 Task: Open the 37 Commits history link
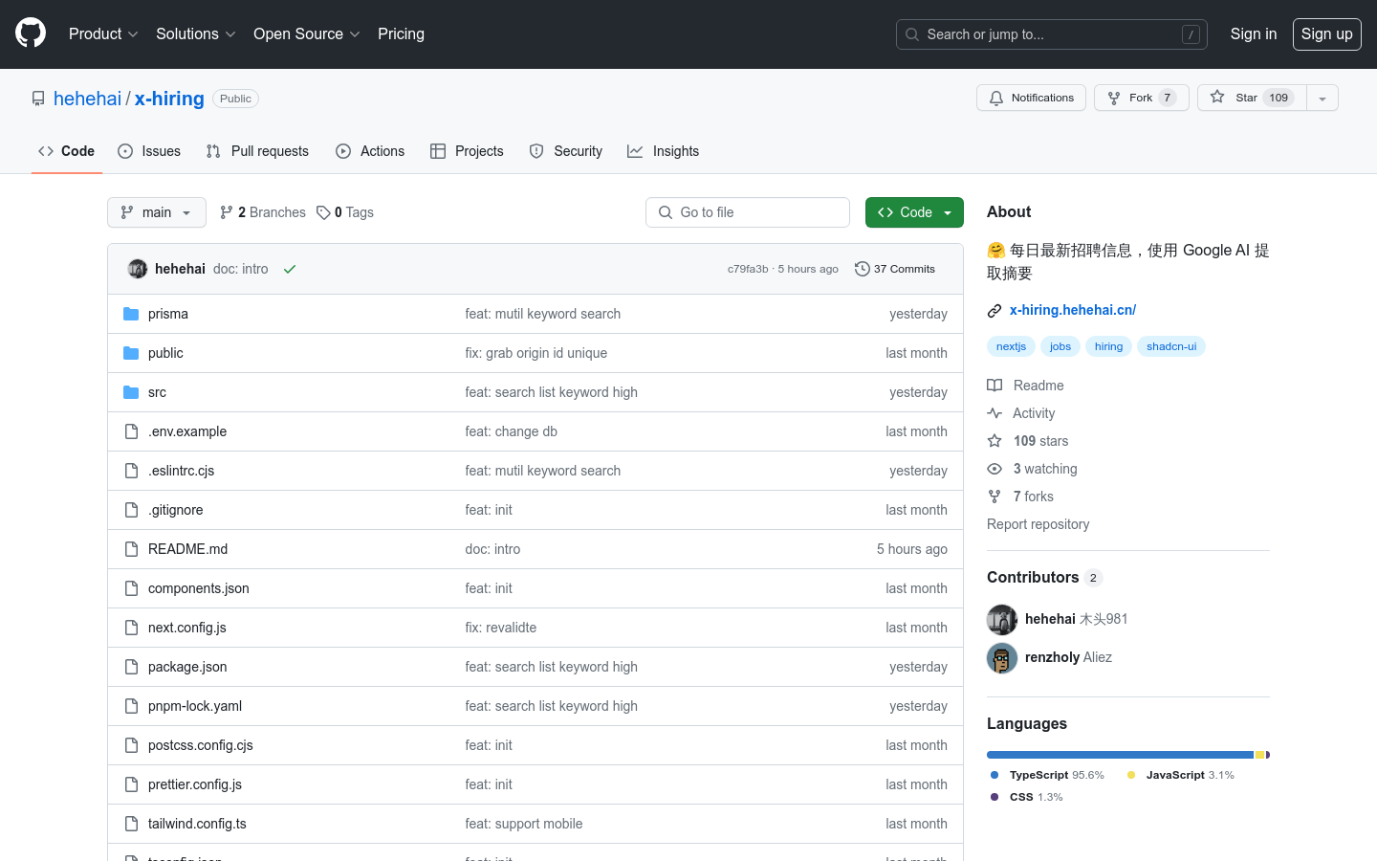coord(895,269)
